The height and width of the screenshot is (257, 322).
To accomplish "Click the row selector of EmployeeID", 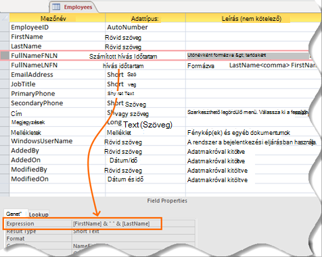I will click(x=5, y=27).
